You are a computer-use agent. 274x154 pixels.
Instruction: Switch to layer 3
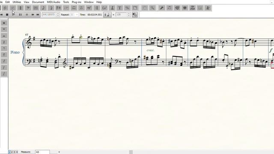(15, 152)
